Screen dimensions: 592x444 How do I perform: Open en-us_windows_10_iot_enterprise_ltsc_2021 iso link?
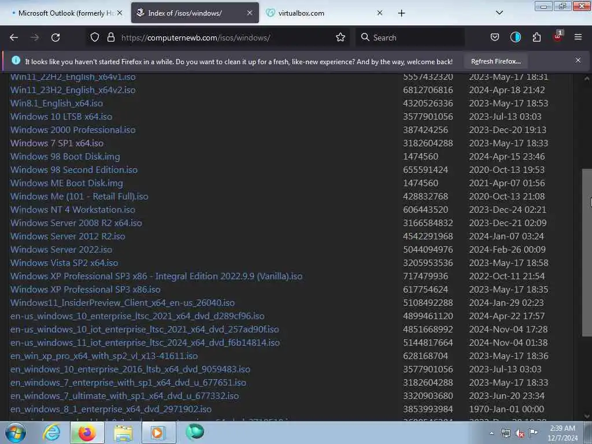point(145,329)
